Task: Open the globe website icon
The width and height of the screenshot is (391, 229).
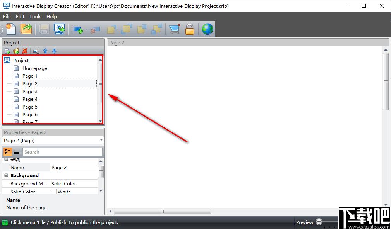Action: tap(208, 29)
